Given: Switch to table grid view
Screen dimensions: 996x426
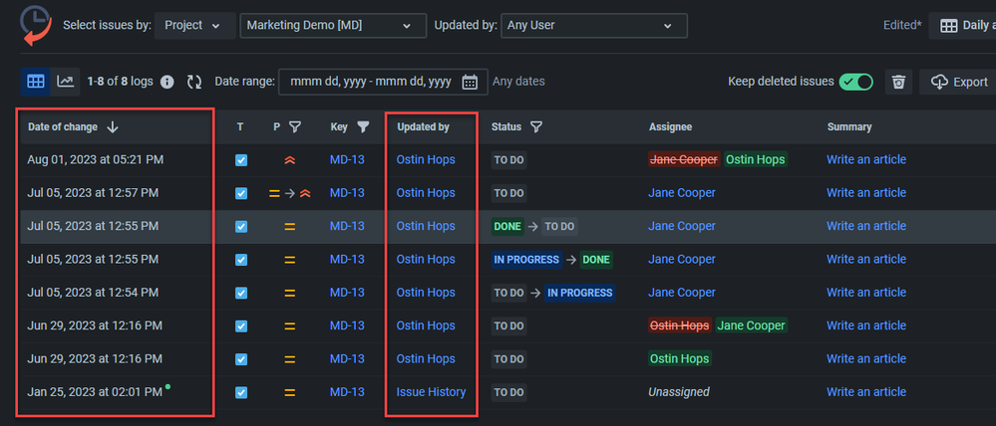Looking at the screenshot, I should (x=35, y=82).
